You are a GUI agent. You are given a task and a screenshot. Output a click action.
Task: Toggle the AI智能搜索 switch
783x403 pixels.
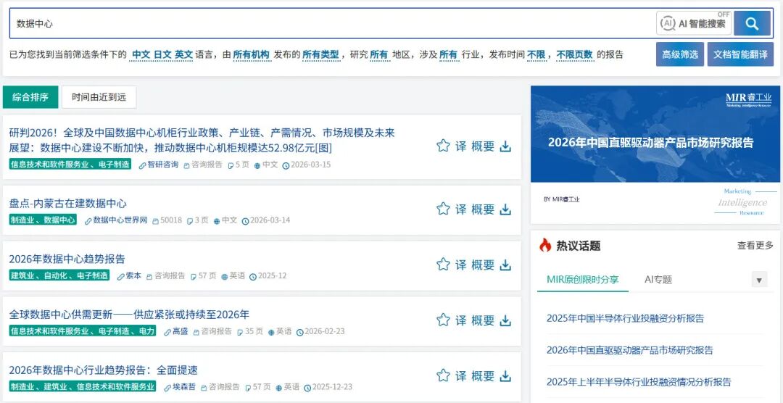[x=694, y=23]
